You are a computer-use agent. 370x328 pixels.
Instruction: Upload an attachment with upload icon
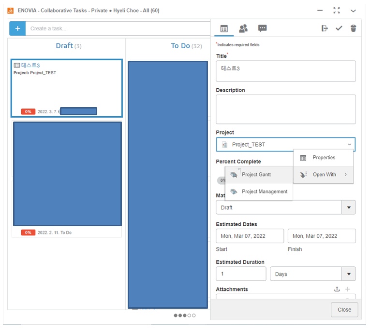[x=337, y=289]
